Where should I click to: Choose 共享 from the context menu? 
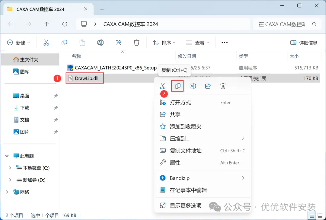point(203,114)
